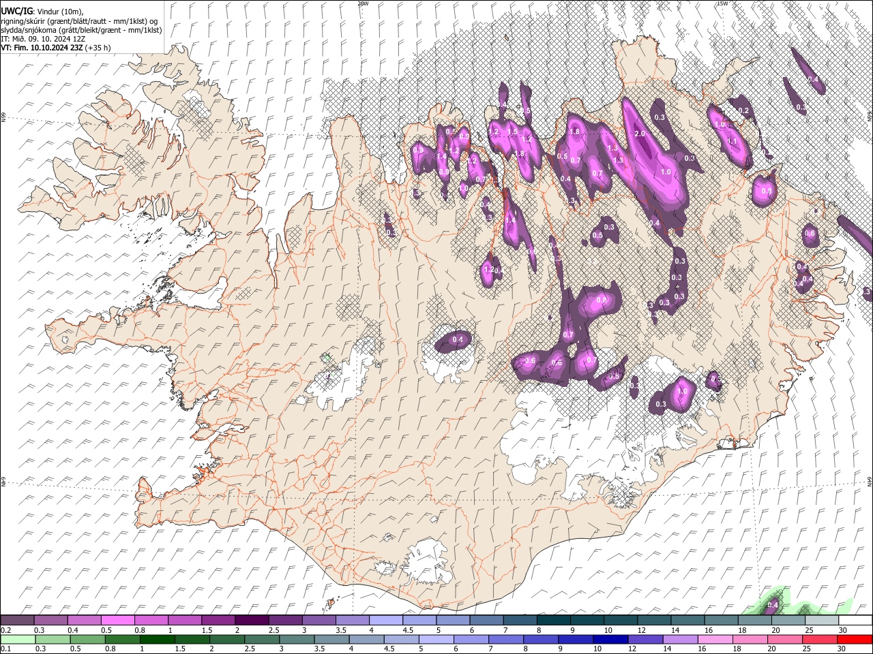
Task: Choose the rain legend swatch between 7 and 8
Action: pos(505,639)
